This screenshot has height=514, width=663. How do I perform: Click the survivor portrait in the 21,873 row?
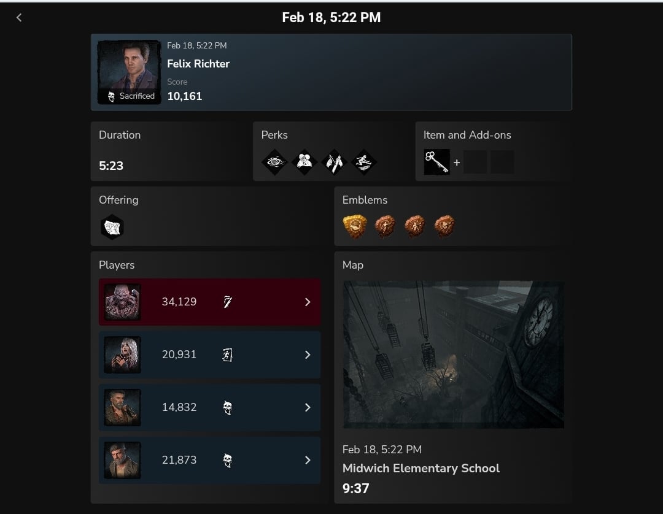tap(123, 460)
